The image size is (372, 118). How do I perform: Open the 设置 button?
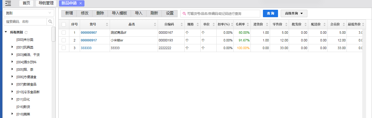click(170, 13)
